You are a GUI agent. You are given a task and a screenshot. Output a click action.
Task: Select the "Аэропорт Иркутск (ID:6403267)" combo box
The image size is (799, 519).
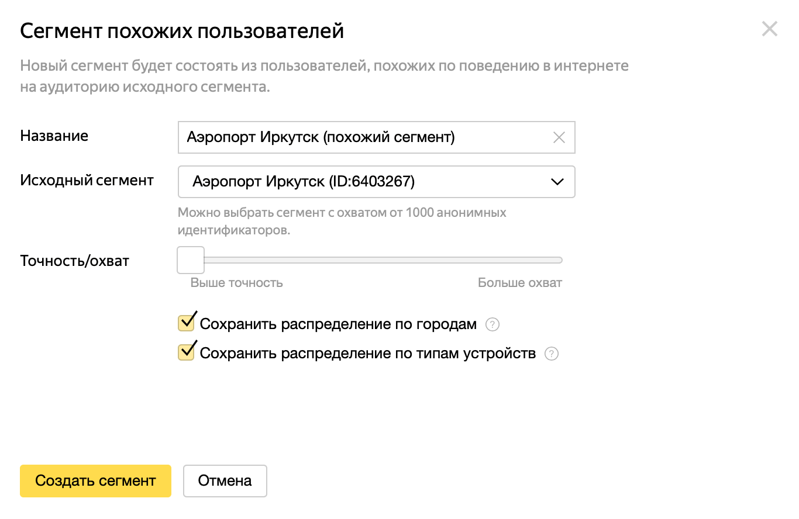376,182
